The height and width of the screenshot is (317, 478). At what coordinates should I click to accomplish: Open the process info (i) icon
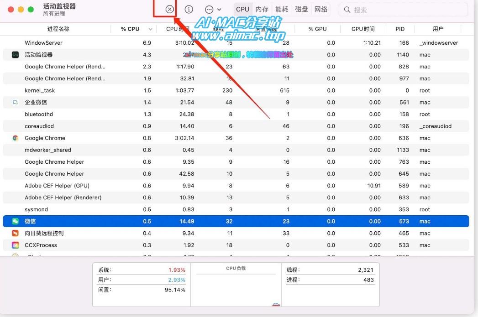189,10
